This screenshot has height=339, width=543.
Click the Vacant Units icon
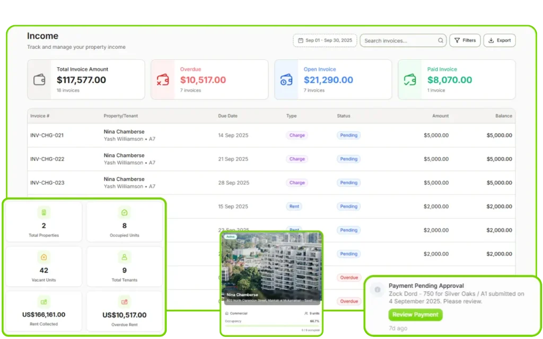[x=43, y=257]
